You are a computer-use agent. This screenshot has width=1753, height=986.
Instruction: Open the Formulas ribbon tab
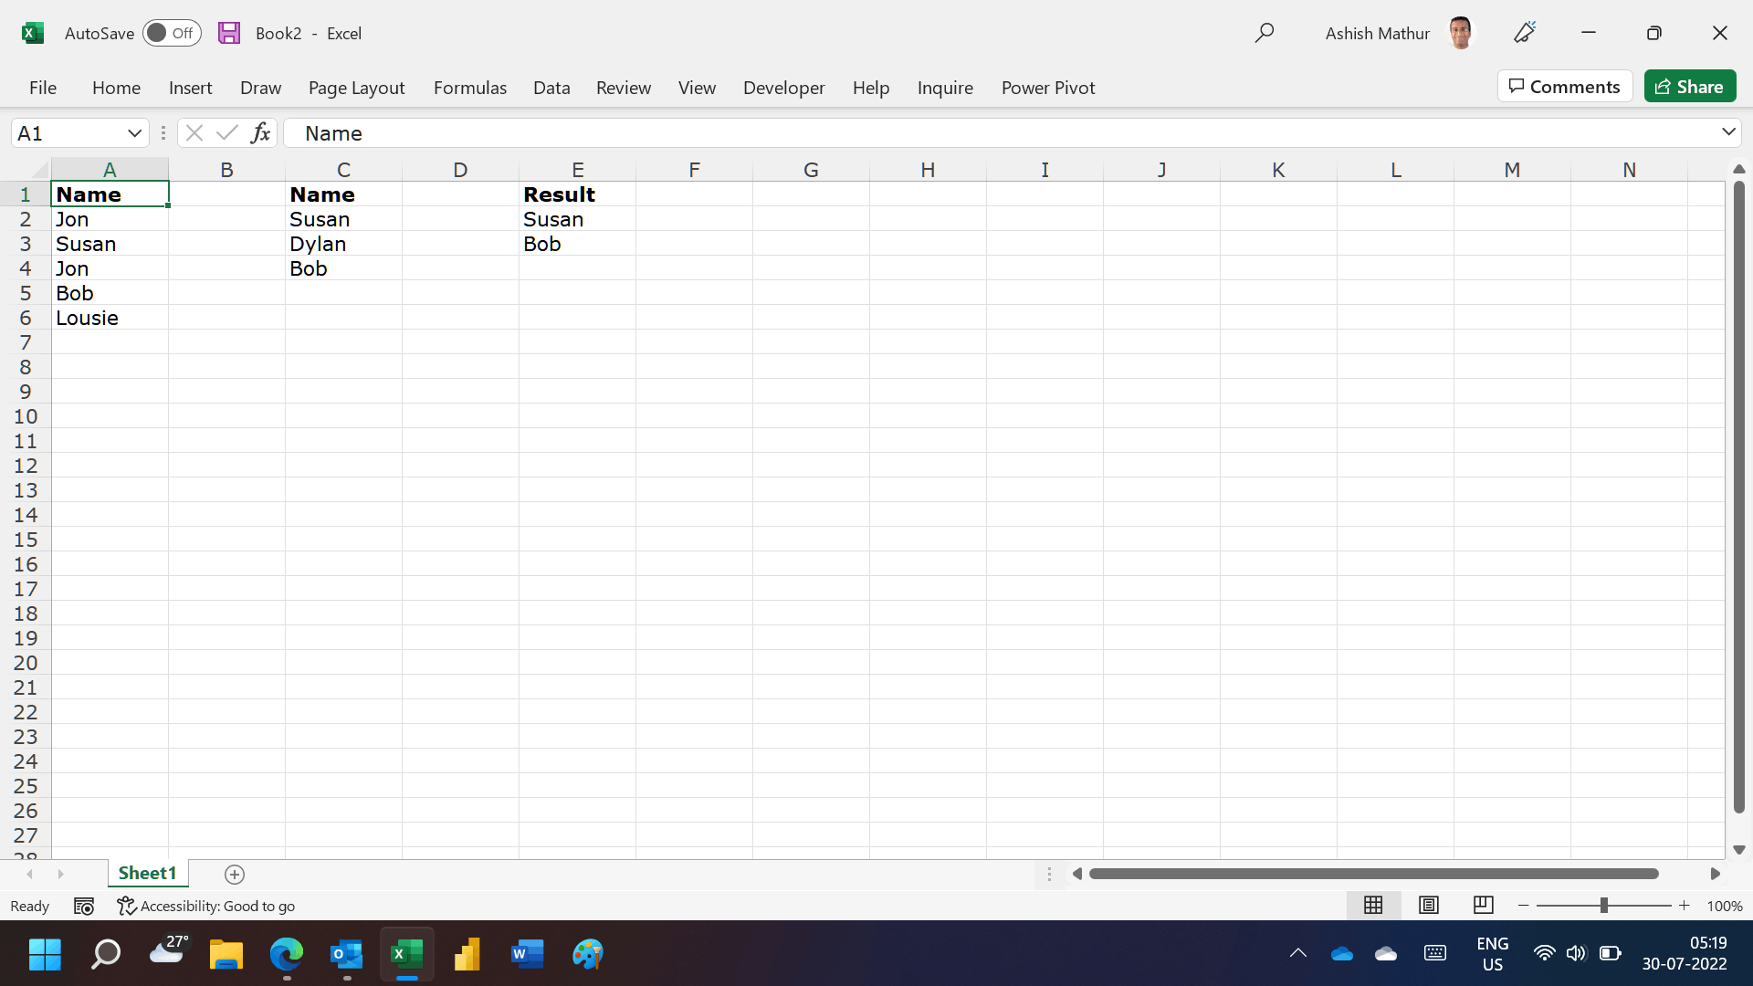(x=469, y=88)
